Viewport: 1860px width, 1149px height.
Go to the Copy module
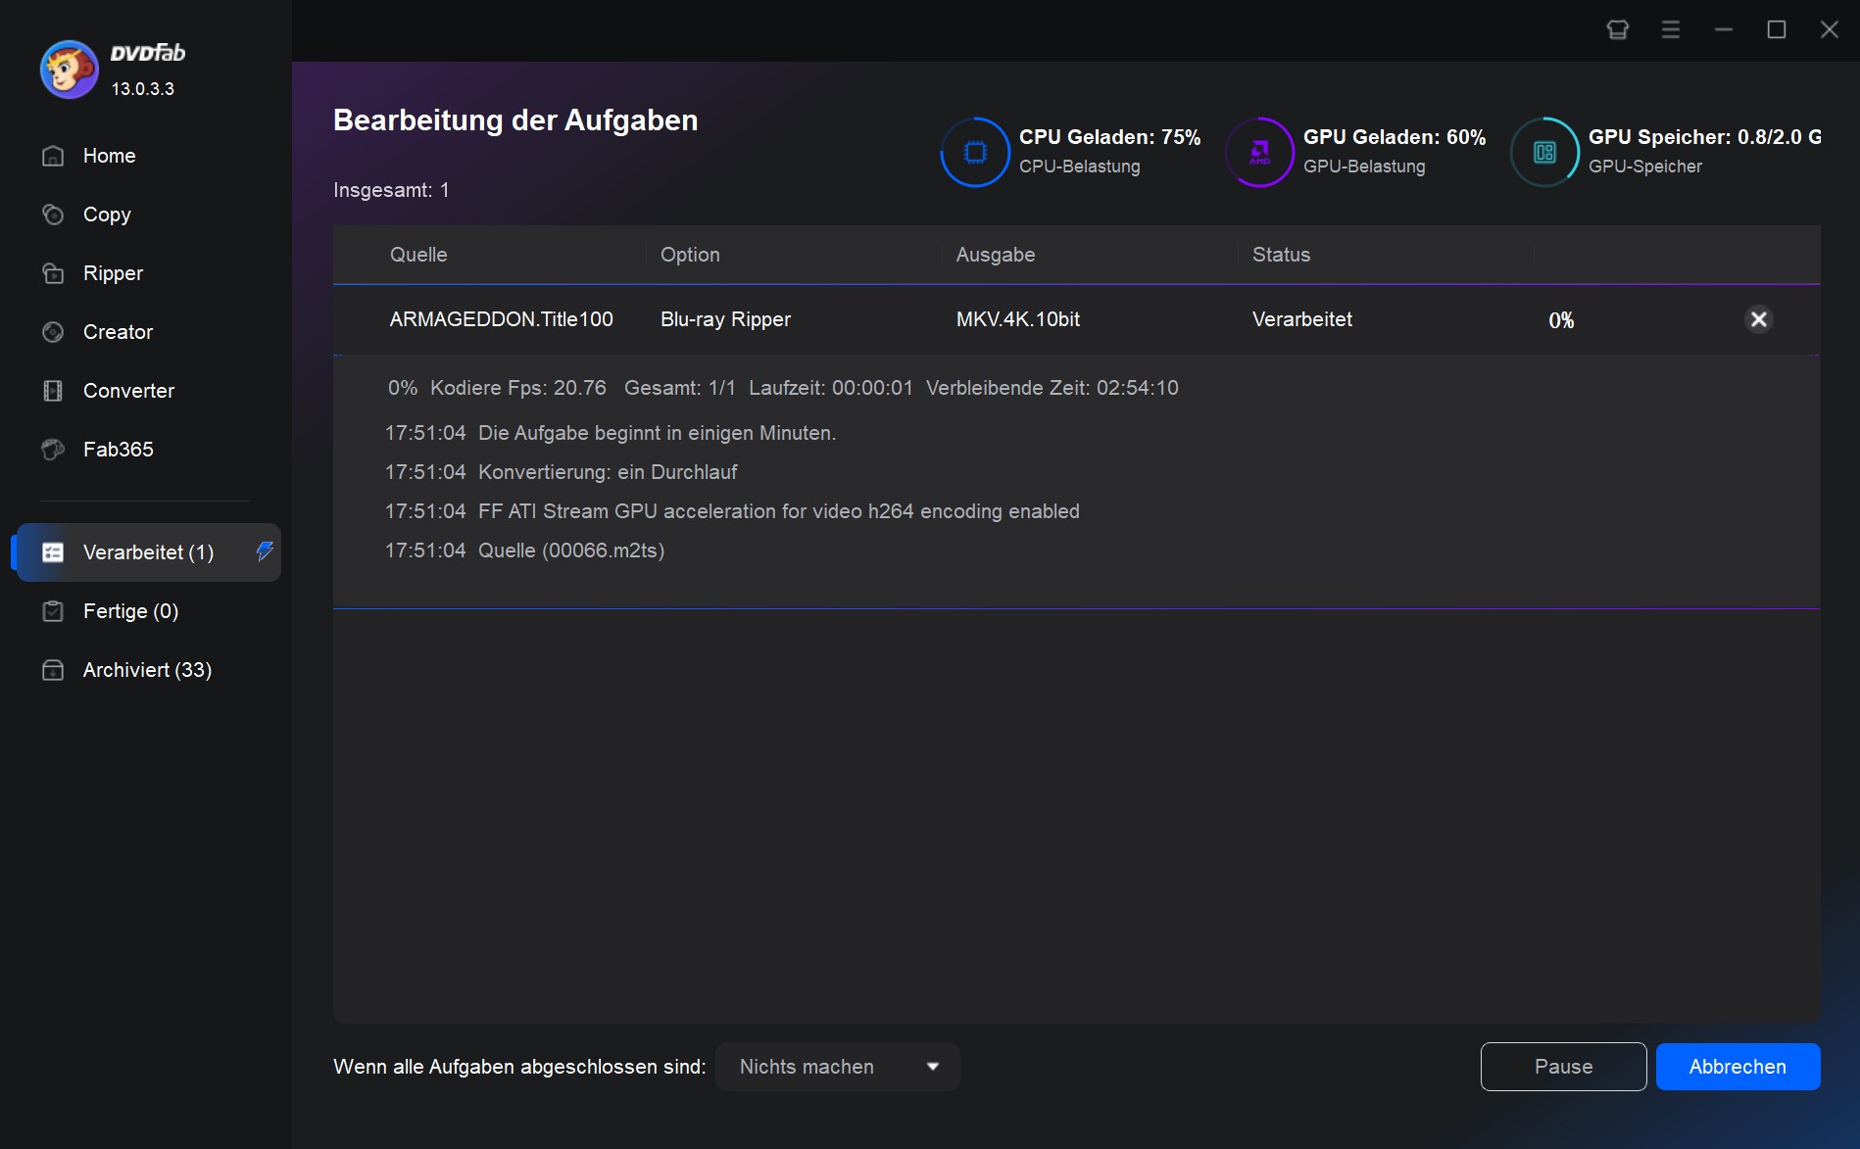click(x=147, y=215)
